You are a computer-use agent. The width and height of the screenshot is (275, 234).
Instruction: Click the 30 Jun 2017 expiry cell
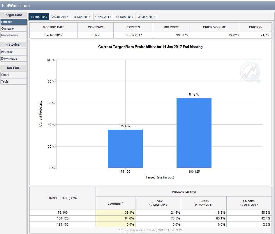coord(133,35)
